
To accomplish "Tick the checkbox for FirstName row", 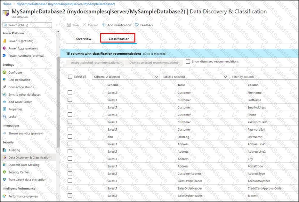I will (x=70, y=93).
